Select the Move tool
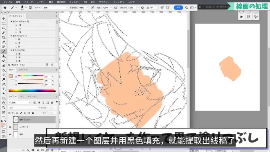The width and height of the screenshot is (270, 152). [4, 18]
